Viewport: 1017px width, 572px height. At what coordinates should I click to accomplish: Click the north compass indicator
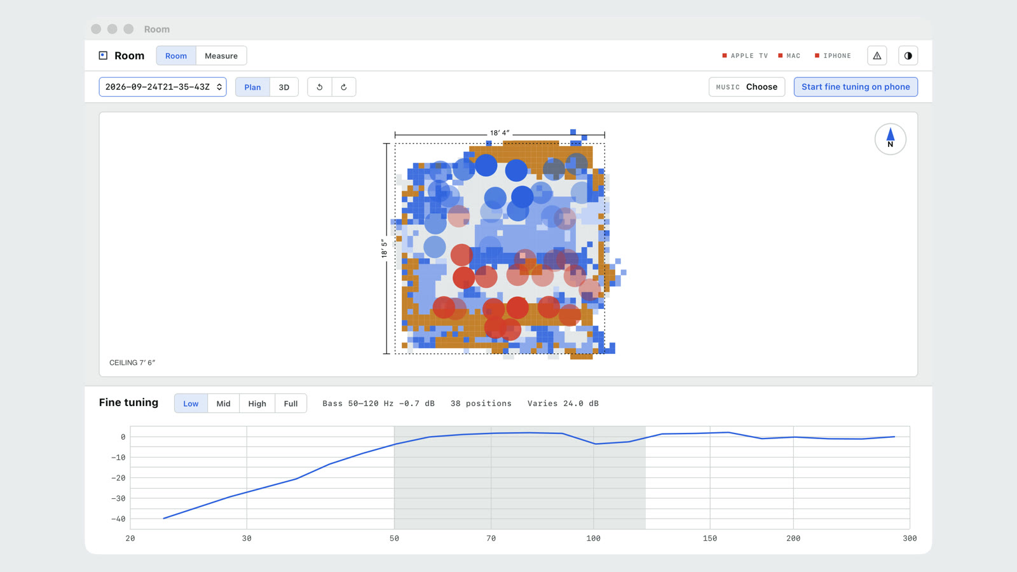(891, 139)
